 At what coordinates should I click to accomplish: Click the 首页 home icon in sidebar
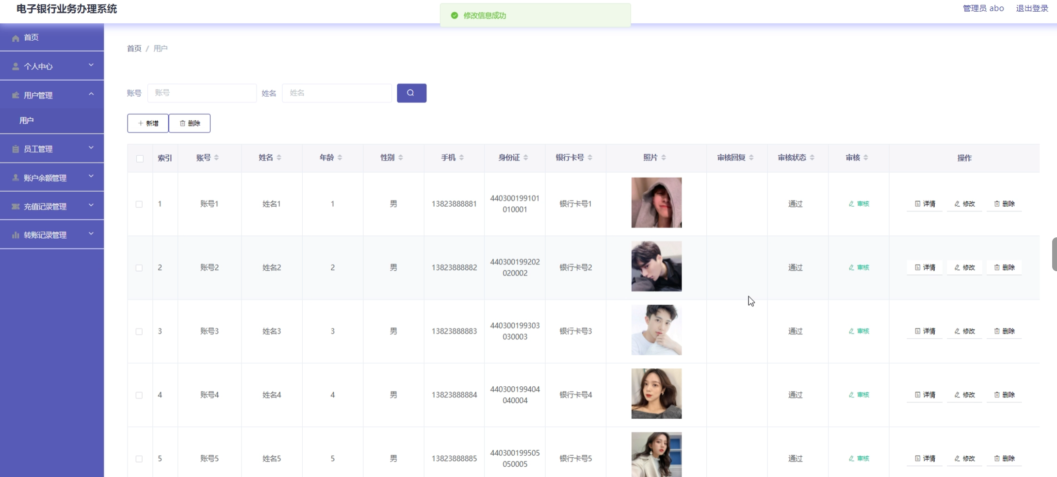click(15, 38)
